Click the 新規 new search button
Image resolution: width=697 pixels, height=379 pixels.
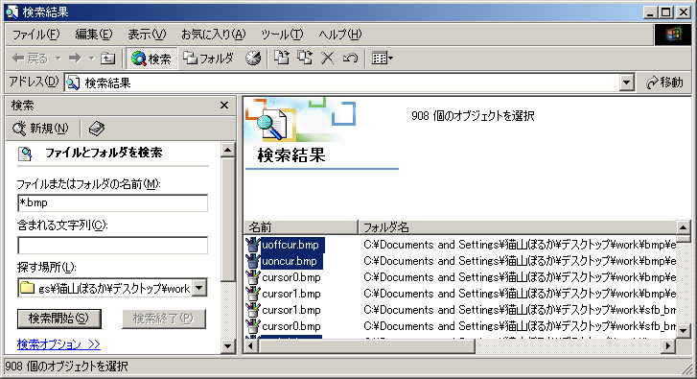point(40,129)
